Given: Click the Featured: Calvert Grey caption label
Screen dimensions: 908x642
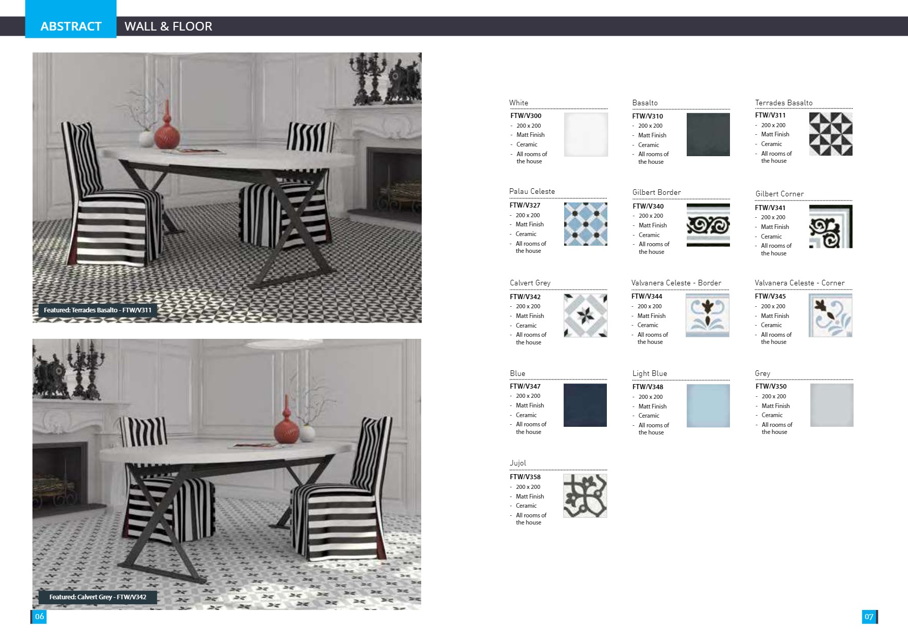Looking at the screenshot, I should coord(98,597).
